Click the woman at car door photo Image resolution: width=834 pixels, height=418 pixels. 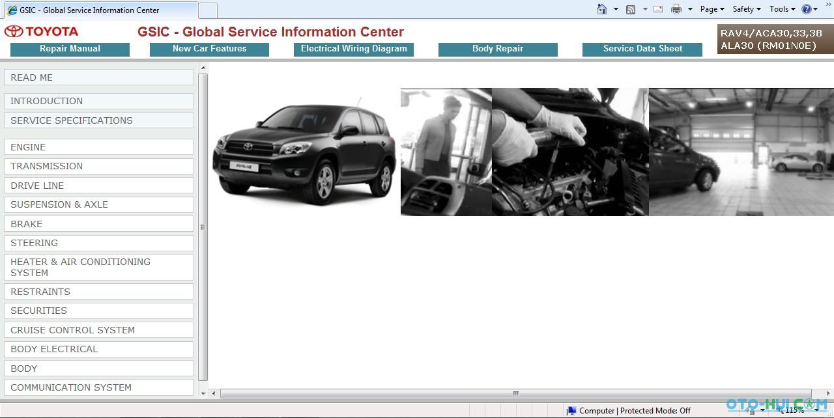tap(446, 152)
